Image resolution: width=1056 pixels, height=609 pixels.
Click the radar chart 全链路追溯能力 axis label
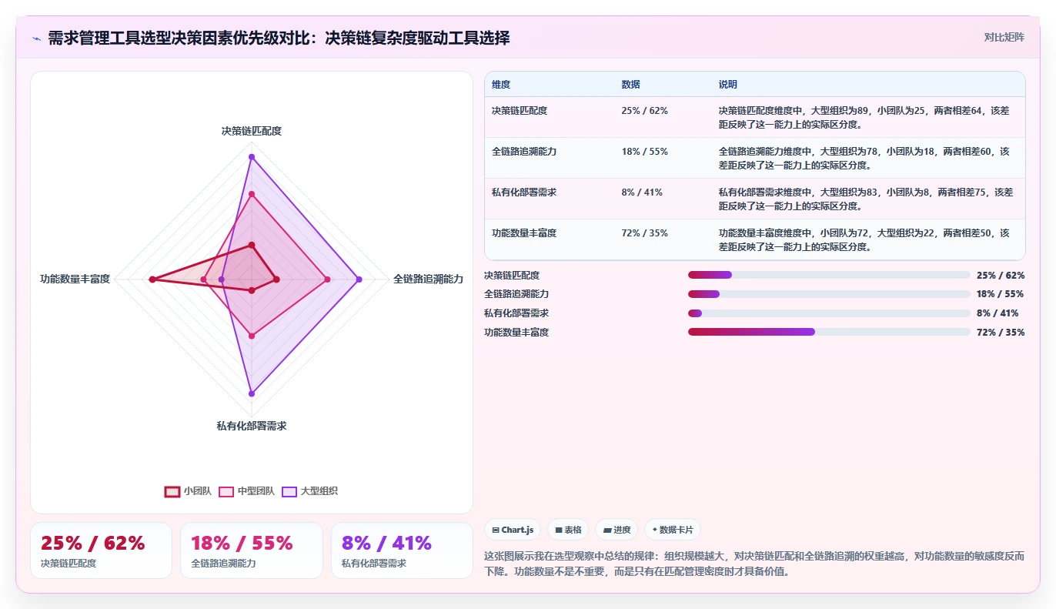click(x=428, y=279)
